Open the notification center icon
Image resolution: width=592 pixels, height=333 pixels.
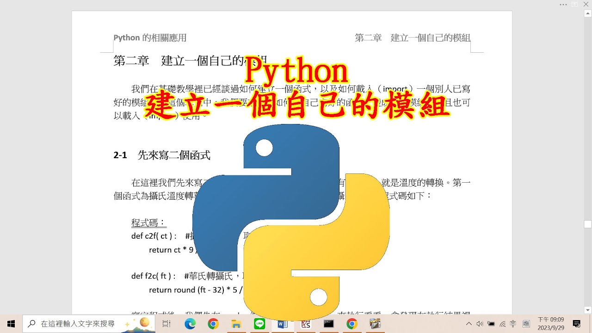[577, 324]
